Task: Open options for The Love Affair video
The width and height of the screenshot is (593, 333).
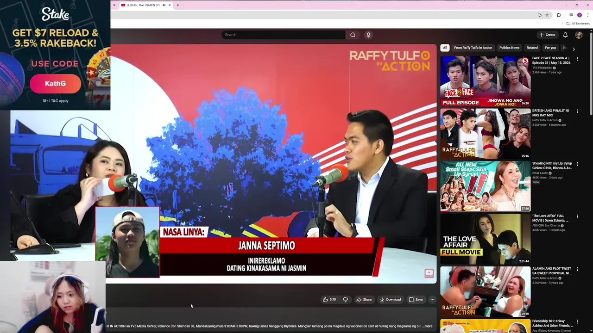Action: 577,216
